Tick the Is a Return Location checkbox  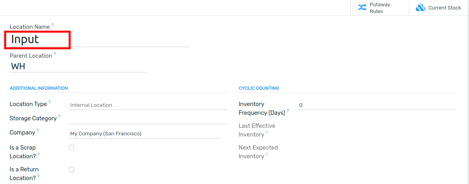click(x=72, y=169)
